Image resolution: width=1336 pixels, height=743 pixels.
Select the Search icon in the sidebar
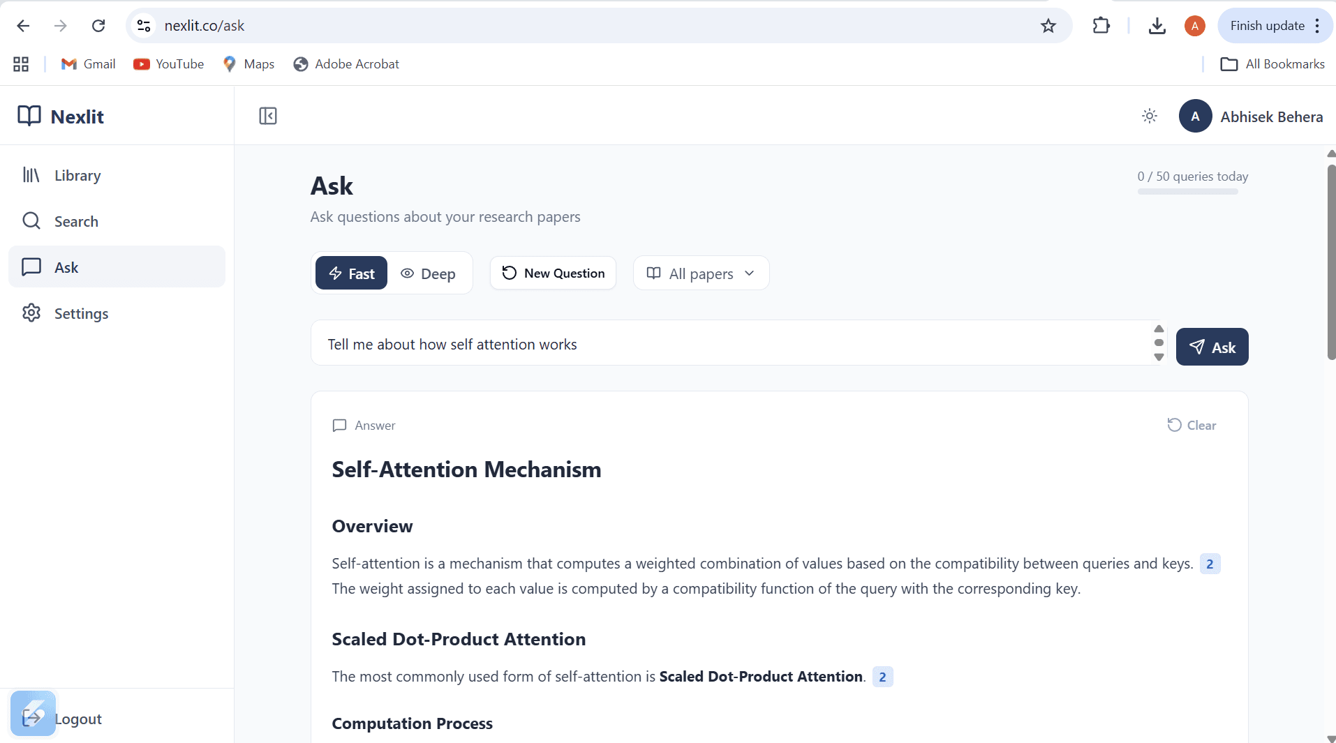click(x=32, y=221)
